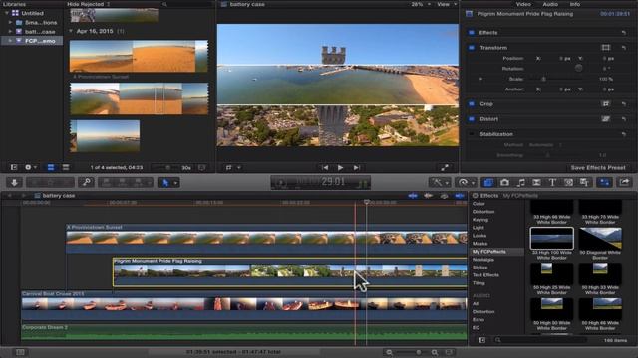The width and height of the screenshot is (638, 358).
Task: Open the Music and Sound browser
Action: coord(520,183)
